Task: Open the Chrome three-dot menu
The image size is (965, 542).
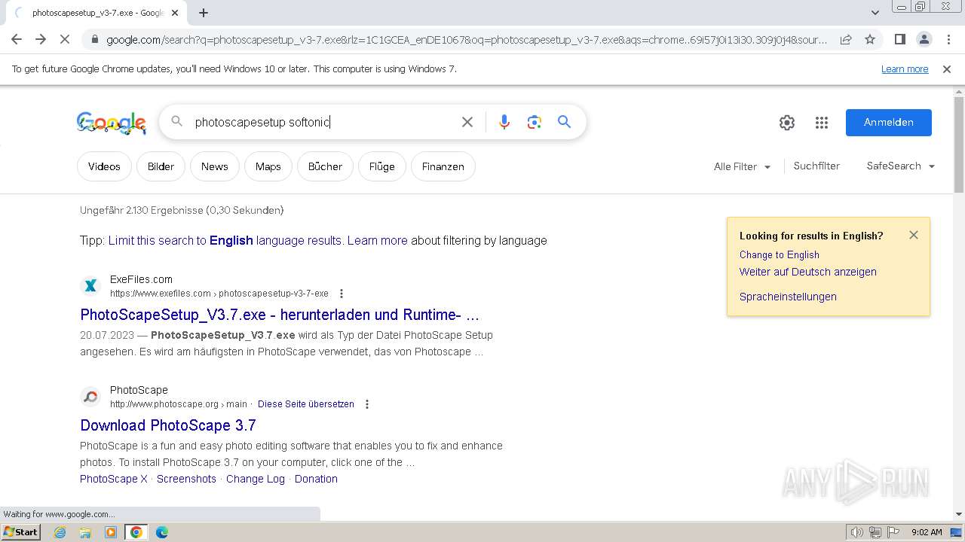Action: click(x=948, y=39)
